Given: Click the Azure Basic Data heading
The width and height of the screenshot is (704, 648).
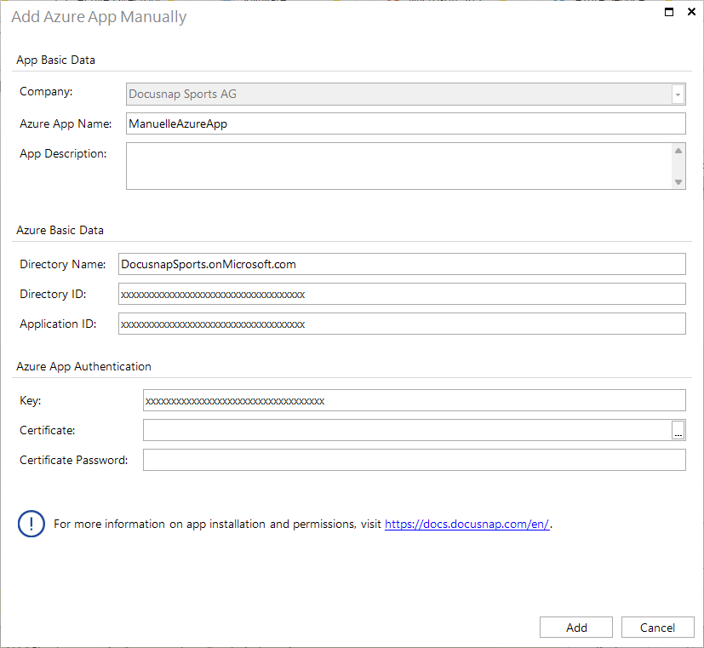Looking at the screenshot, I should 60,230.
